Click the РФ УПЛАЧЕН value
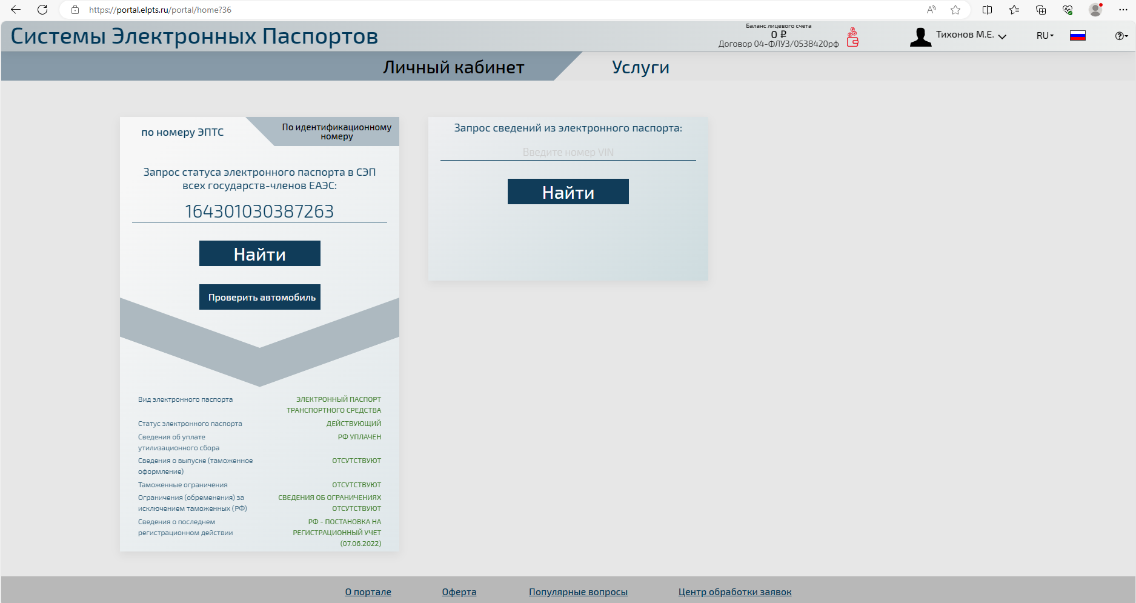This screenshot has height=603, width=1136. coord(359,437)
